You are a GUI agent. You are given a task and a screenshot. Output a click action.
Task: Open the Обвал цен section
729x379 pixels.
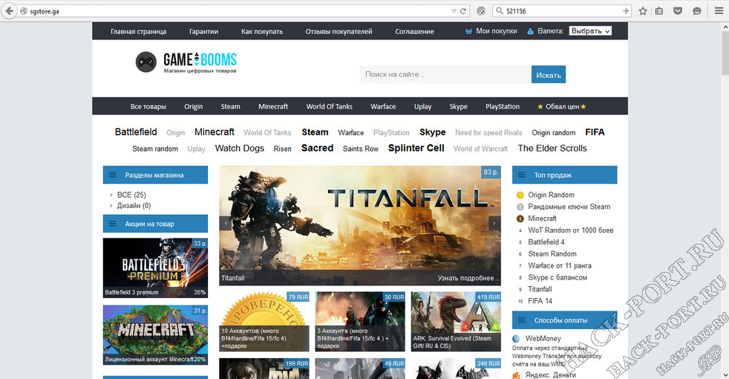click(562, 106)
